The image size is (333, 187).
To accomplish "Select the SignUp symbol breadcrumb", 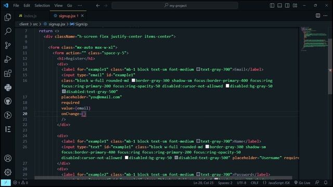I will pyautogui.click(x=81, y=24).
